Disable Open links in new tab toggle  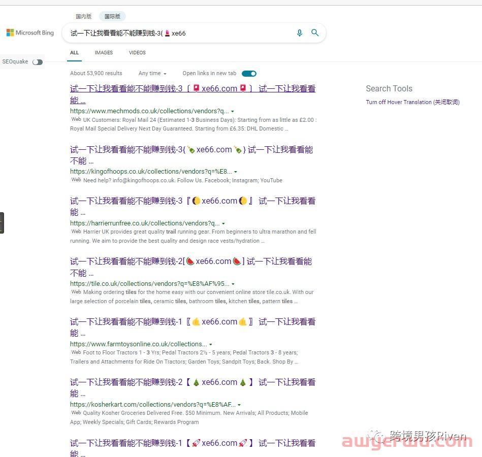click(249, 74)
